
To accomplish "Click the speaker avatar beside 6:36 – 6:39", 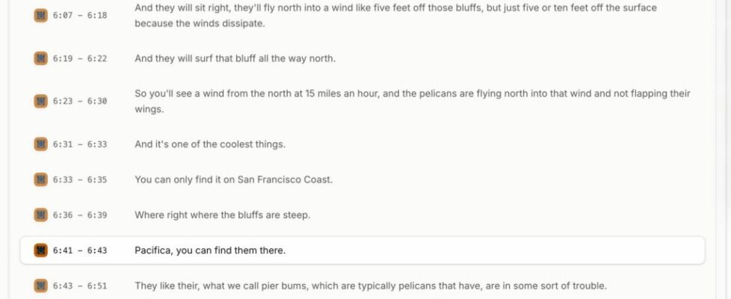I will pyautogui.click(x=40, y=215).
